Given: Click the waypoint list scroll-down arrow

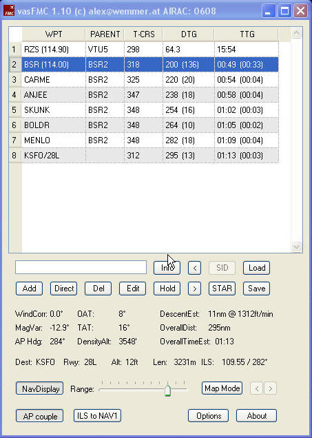Looking at the screenshot, I should (x=296, y=247).
